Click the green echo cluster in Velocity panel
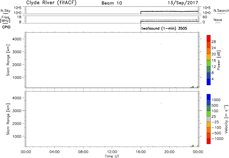229x158 pixels. (x=193, y=146)
